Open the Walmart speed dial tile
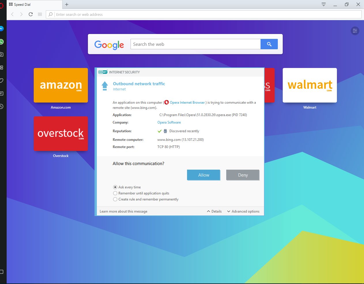This screenshot has width=364, height=284. click(310, 85)
